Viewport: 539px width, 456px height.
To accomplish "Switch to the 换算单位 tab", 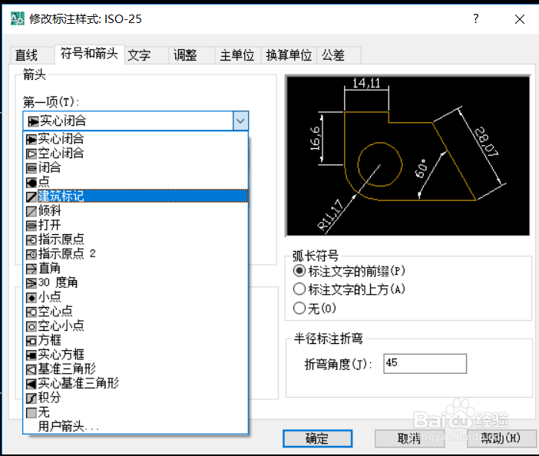I will tap(289, 55).
